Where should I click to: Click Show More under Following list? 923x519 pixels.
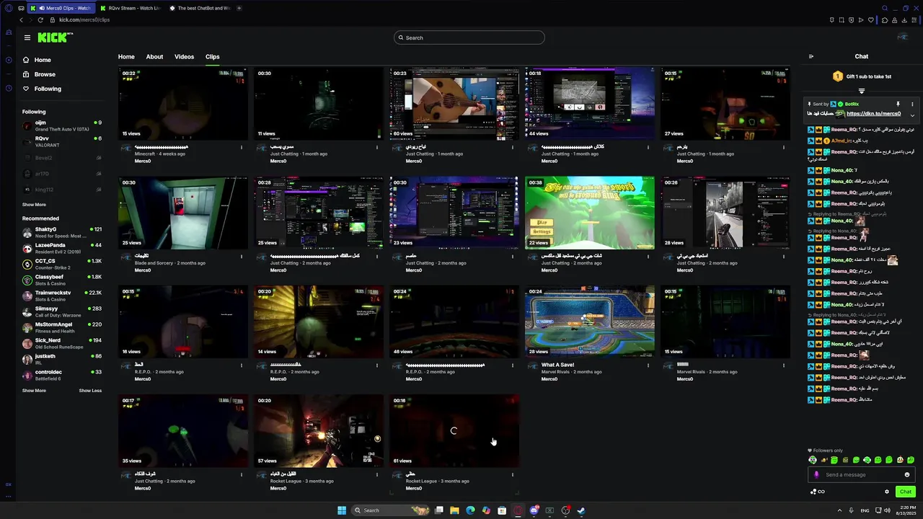(x=34, y=205)
